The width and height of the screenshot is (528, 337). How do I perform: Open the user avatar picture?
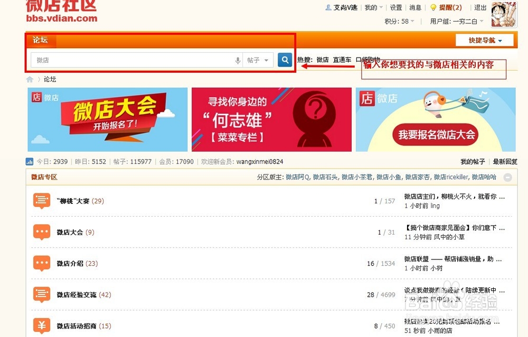pos(504,14)
